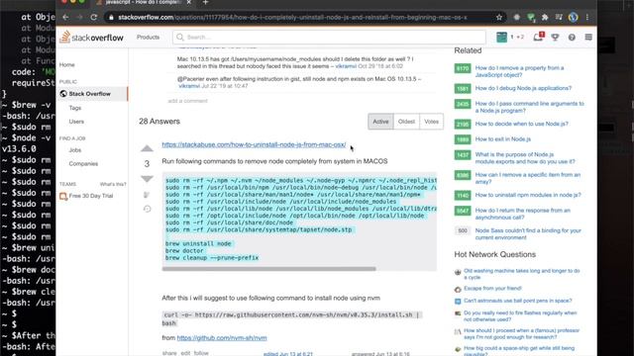This screenshot has height=356, width=634.
Task: Bookmark the answer below the downvote arrow
Action: tap(147, 195)
